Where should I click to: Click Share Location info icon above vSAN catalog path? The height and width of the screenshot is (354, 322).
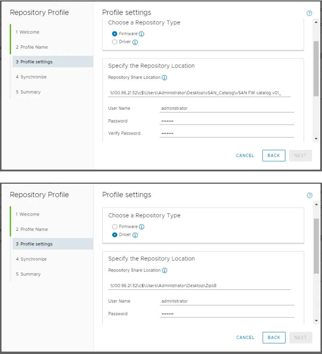[164, 78]
